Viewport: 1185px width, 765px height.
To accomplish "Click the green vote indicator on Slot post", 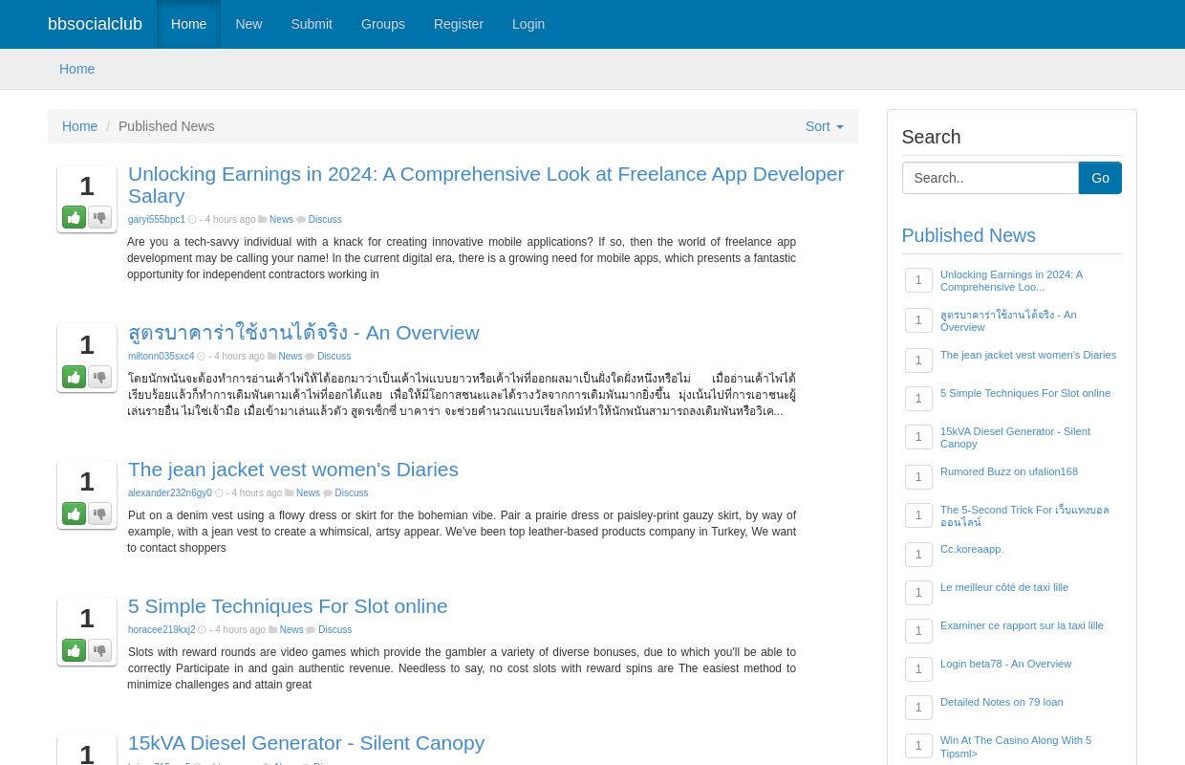I will click(x=74, y=650).
